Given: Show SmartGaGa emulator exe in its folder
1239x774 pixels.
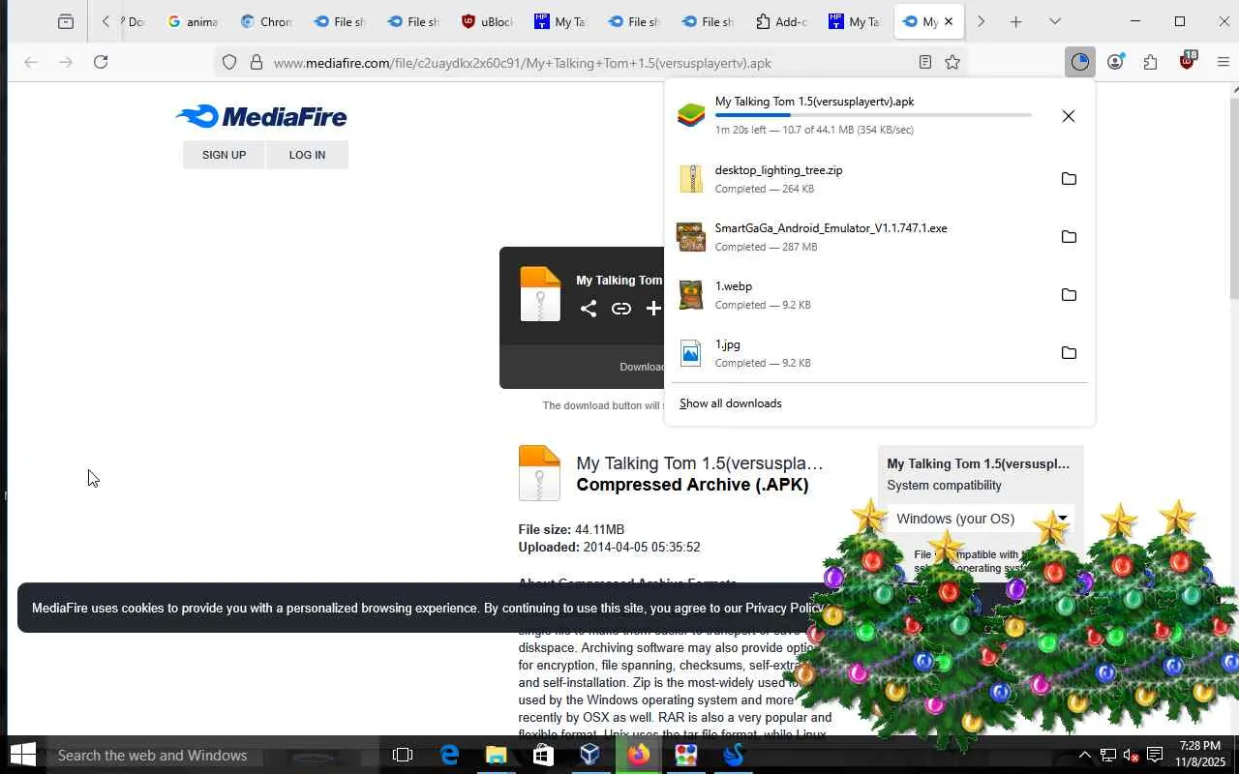Looking at the screenshot, I should [1069, 237].
